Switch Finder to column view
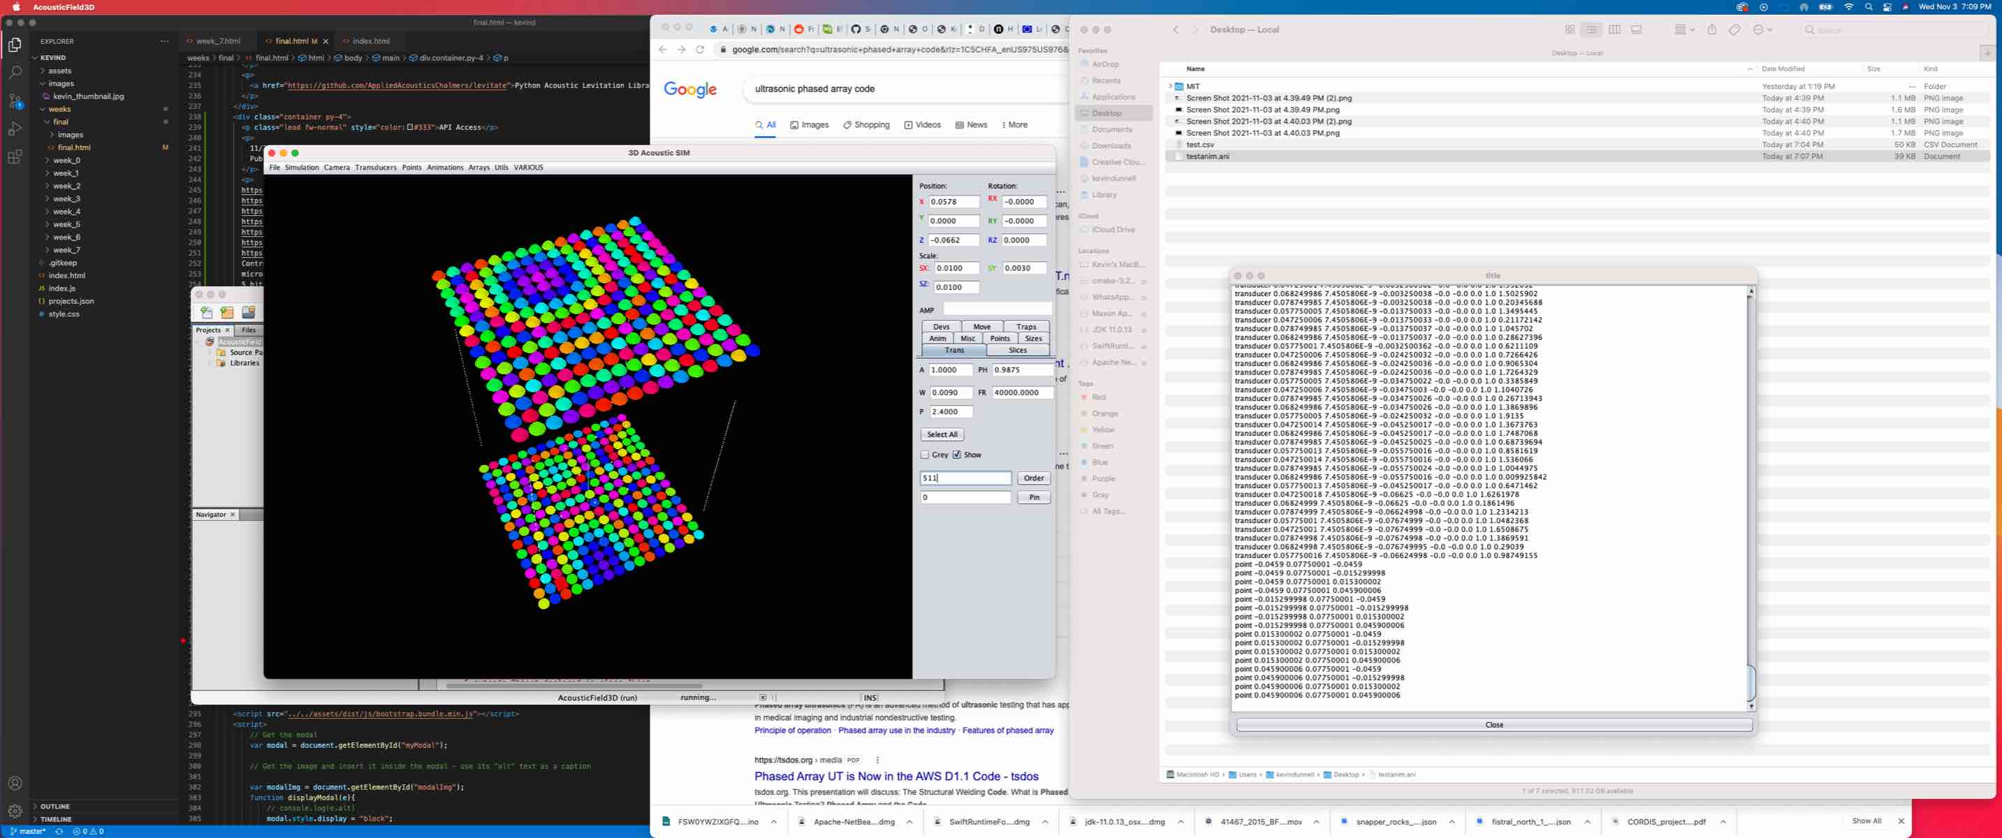The image size is (2002, 838). pyautogui.click(x=1614, y=29)
